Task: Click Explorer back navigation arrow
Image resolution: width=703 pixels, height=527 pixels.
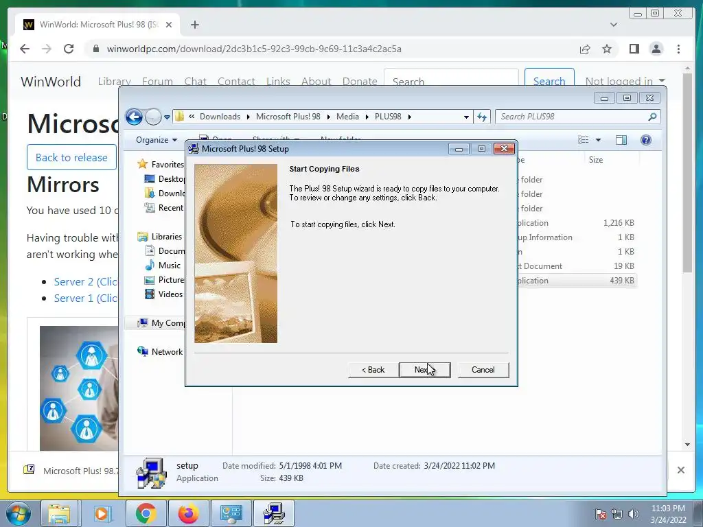Action: (134, 117)
